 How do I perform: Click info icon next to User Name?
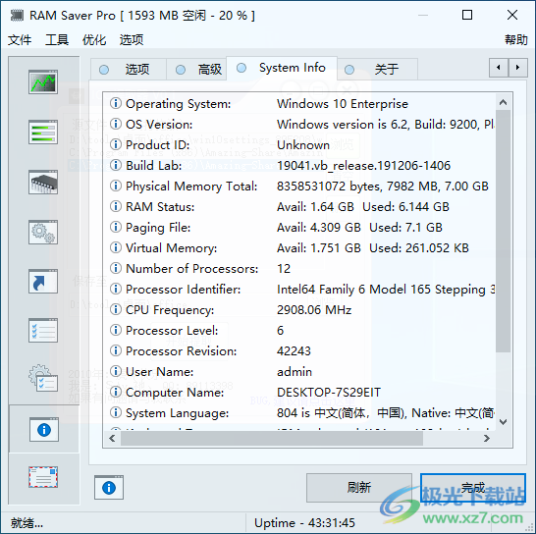(116, 371)
